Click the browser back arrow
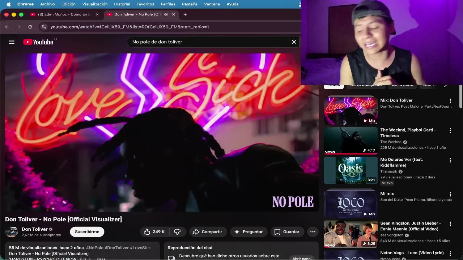This screenshot has height=260, width=463. pos(7,27)
